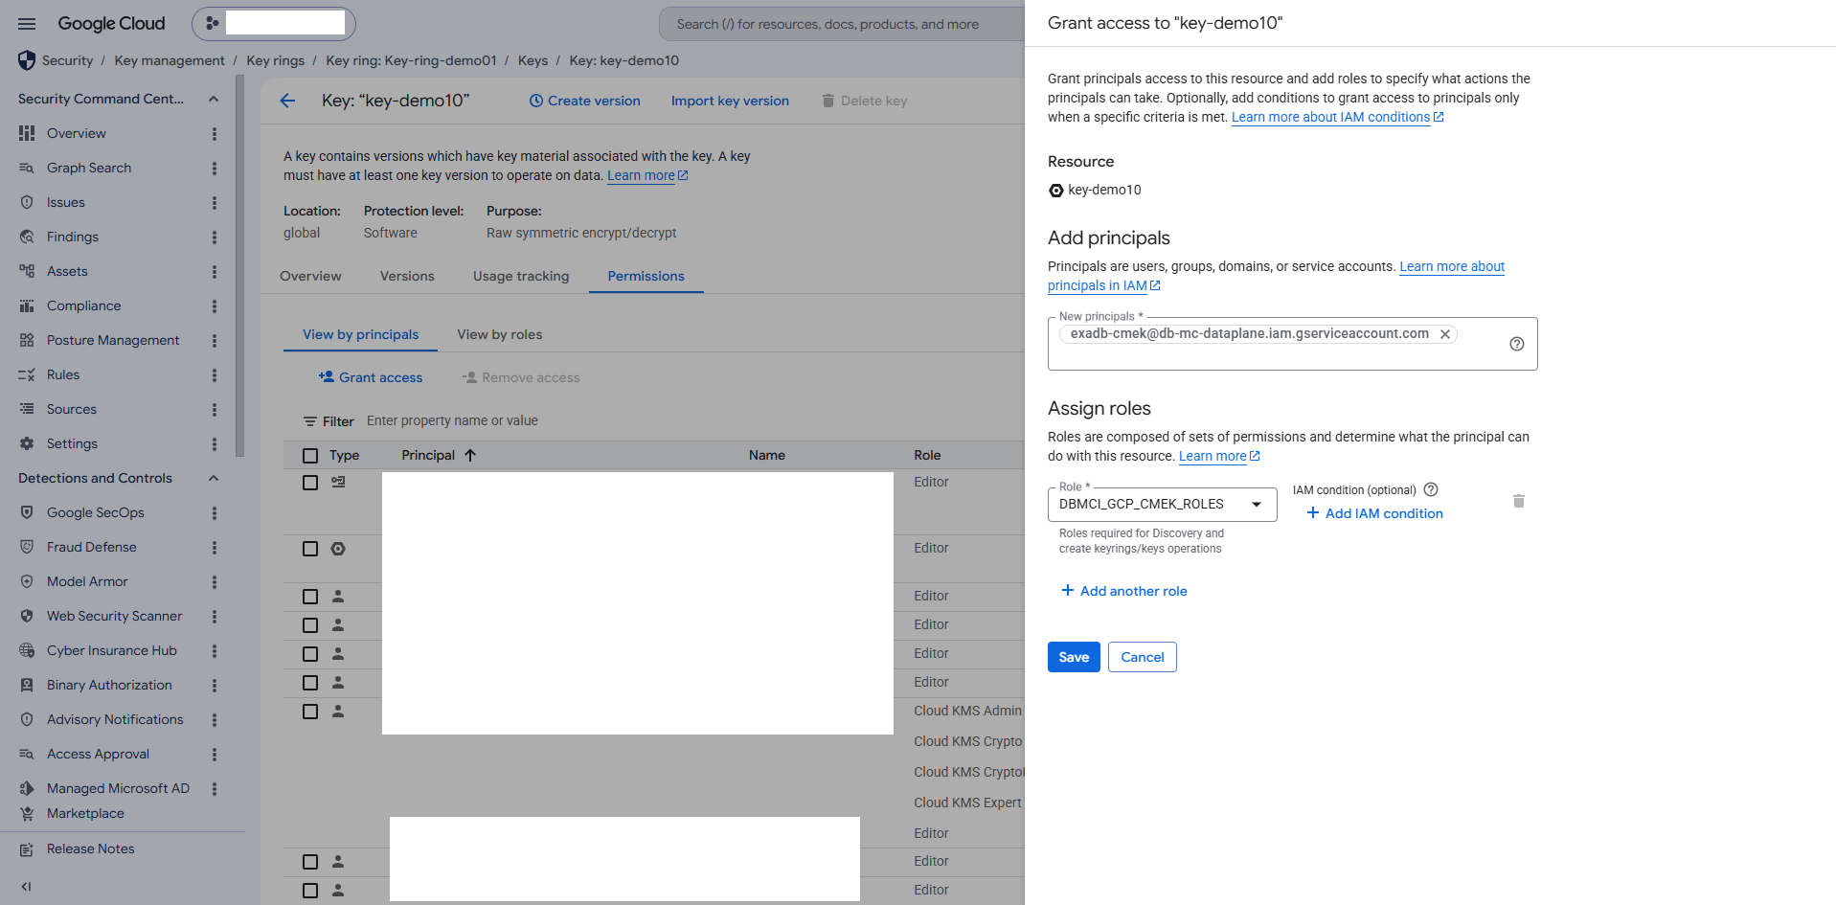Delete the role row using trash icon
1836x905 pixels.
click(x=1518, y=501)
